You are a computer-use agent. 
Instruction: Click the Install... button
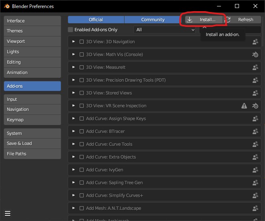203,20
